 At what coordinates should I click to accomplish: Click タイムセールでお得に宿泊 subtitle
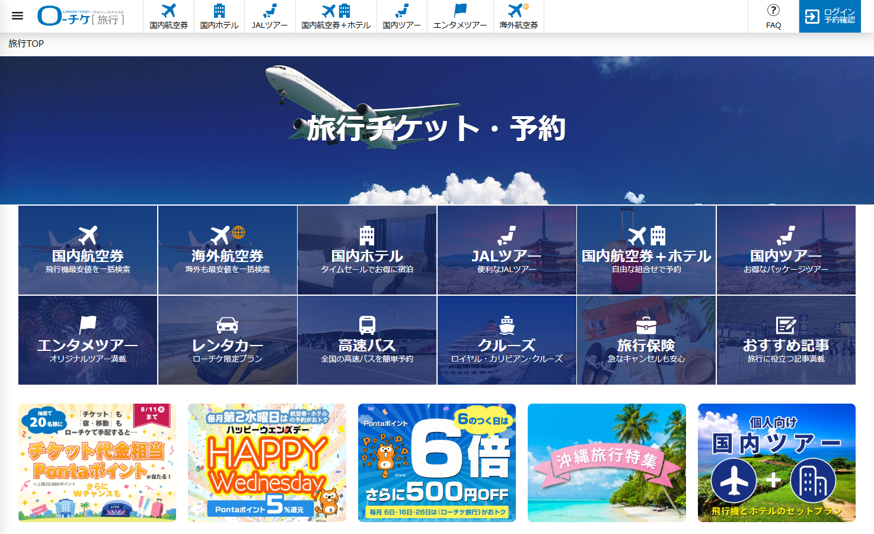tap(367, 270)
